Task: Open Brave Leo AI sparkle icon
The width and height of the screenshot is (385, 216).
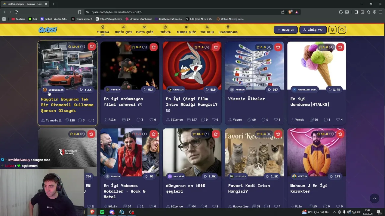Action: click(368, 12)
